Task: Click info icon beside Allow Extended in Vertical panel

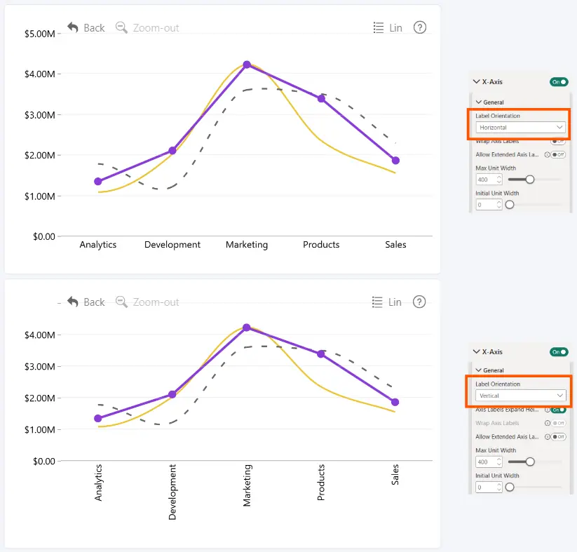Action: tap(547, 437)
